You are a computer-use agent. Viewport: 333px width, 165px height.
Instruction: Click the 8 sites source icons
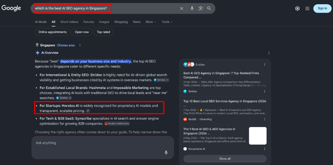[x=189, y=65]
